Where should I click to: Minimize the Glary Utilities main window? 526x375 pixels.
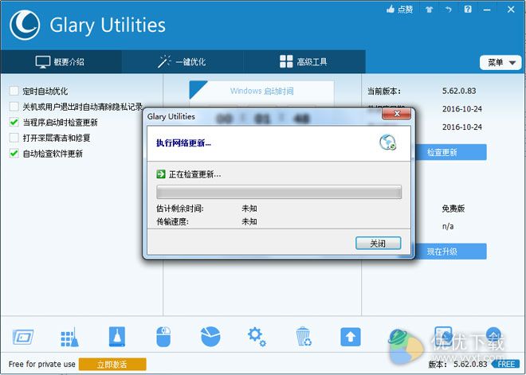487,10
